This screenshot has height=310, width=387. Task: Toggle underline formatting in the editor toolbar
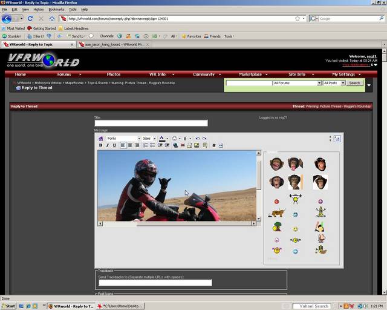pyautogui.click(x=114, y=145)
